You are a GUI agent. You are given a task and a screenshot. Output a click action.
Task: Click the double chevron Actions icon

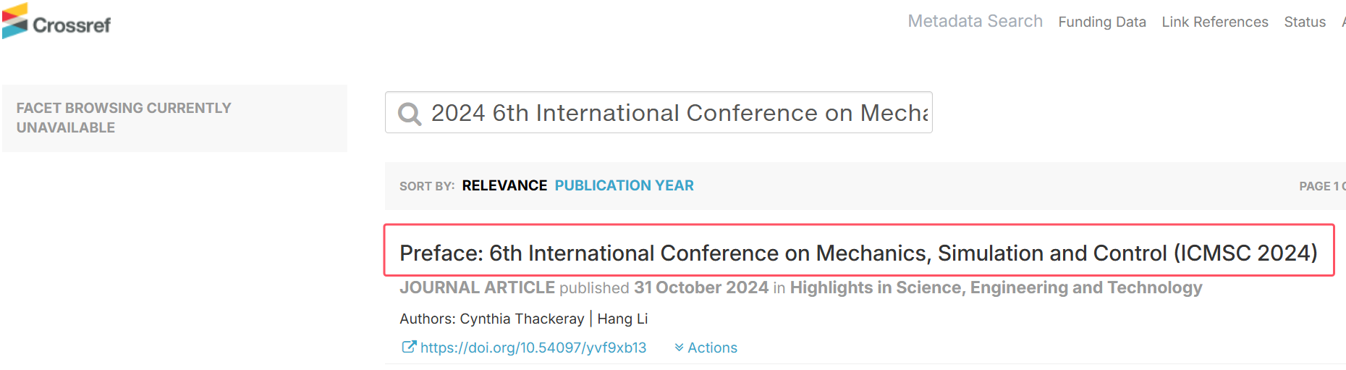click(679, 348)
